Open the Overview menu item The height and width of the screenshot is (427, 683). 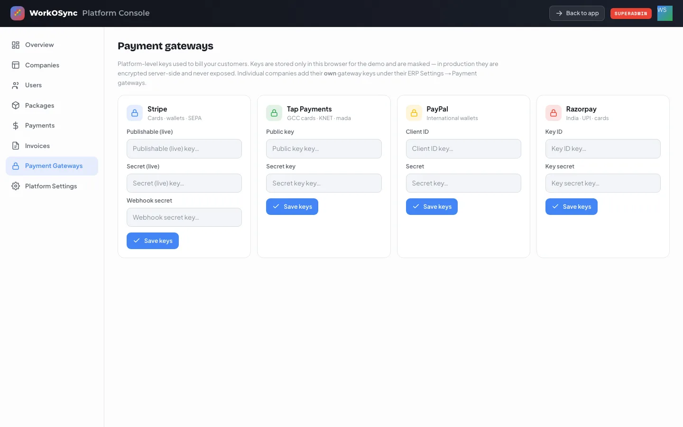[x=52, y=45]
